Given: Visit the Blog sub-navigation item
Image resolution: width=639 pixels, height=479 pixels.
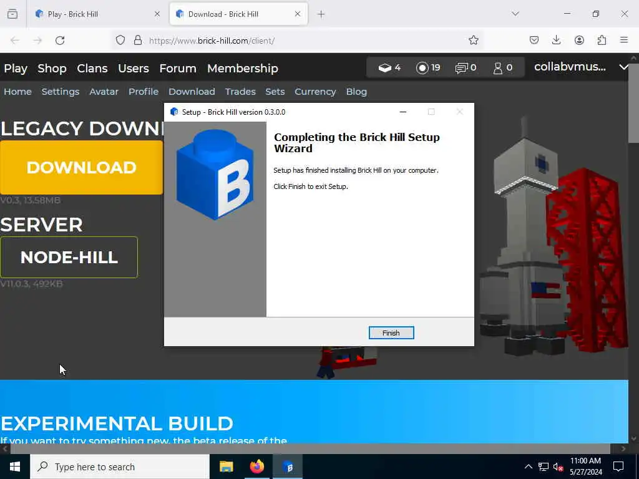Looking at the screenshot, I should click(x=356, y=92).
